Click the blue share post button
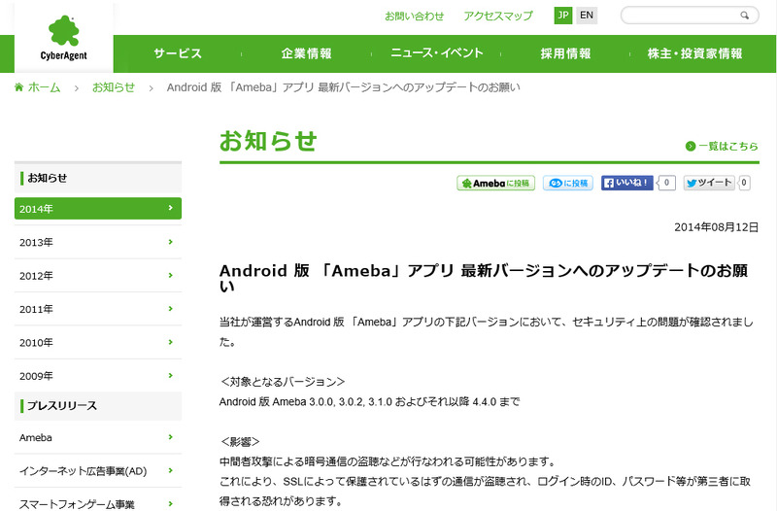The height and width of the screenshot is (511, 777). tap(568, 183)
